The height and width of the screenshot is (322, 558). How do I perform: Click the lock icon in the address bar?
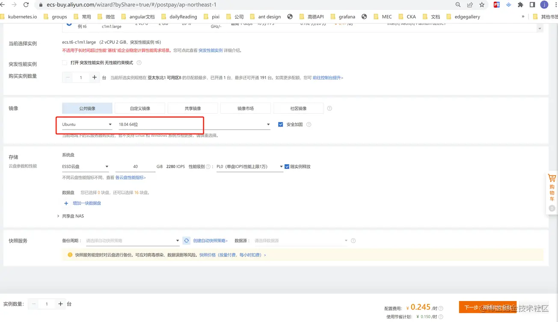pos(41,5)
